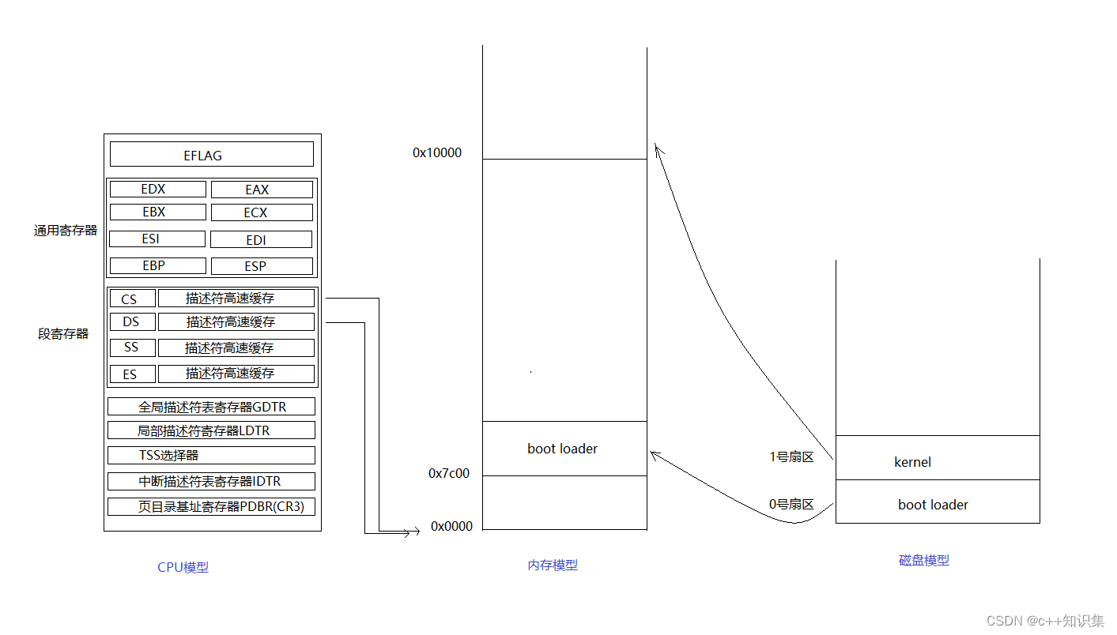
Task: Click the 磁盘模型 caption
Action: pos(924,561)
